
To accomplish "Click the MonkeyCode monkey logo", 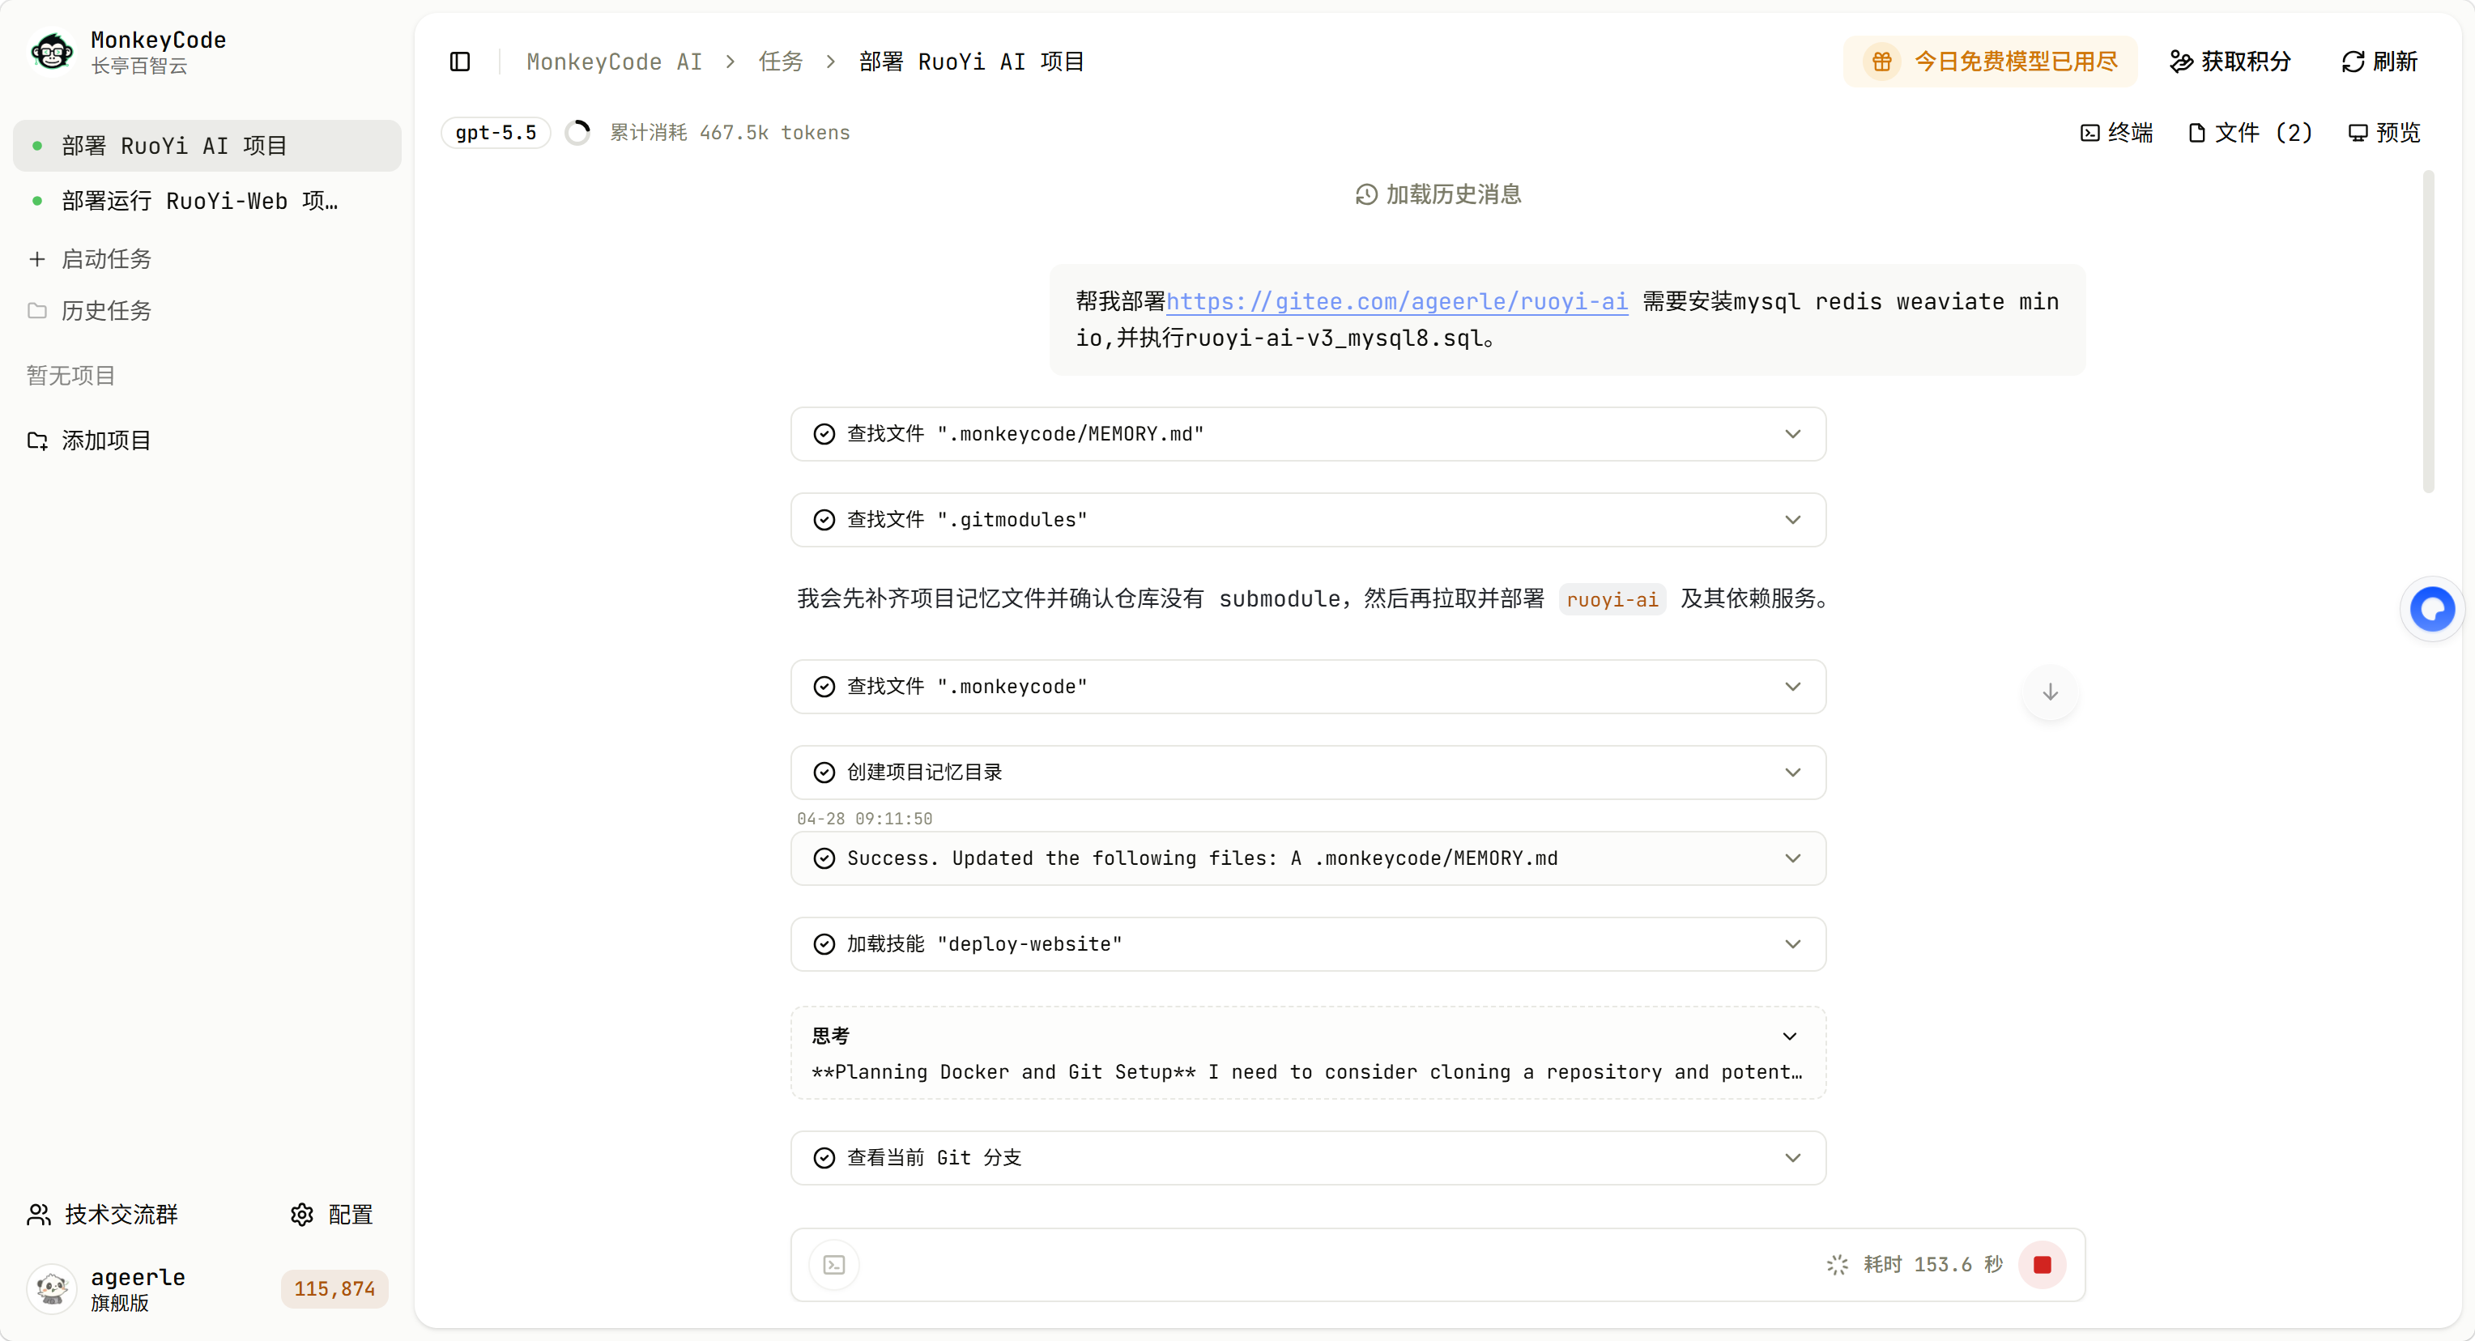I will tap(52, 52).
